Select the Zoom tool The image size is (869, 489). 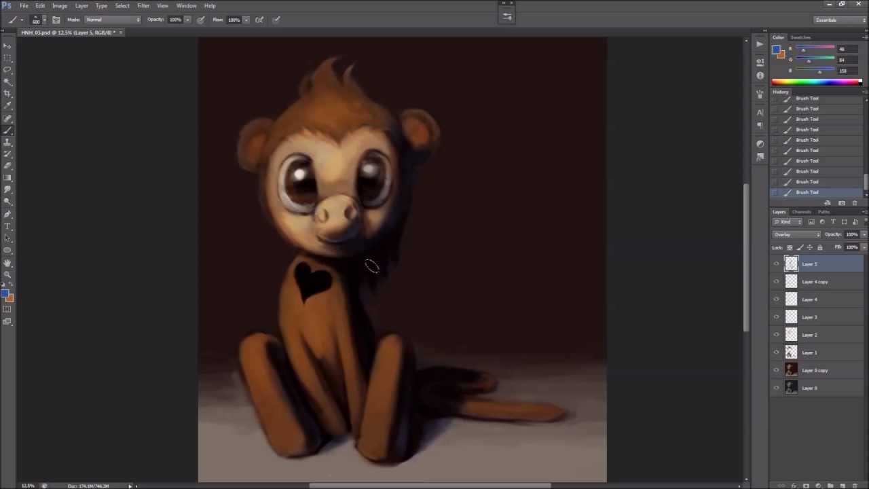tap(7, 274)
